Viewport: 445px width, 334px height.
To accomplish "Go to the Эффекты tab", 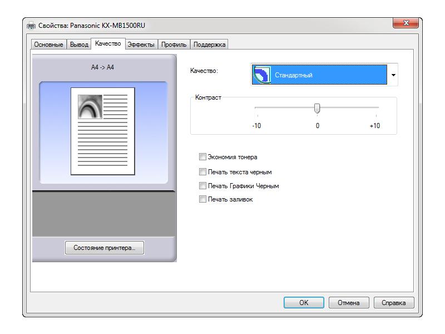I will (x=141, y=45).
